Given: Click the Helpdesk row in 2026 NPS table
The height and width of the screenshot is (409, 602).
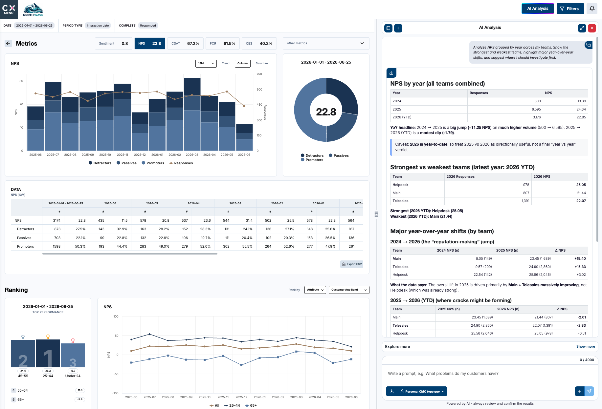Looking at the screenshot, I should point(489,185).
